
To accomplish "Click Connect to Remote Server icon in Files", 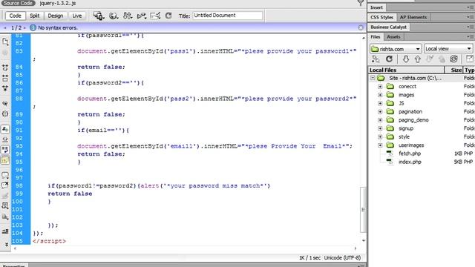I will (376, 59).
